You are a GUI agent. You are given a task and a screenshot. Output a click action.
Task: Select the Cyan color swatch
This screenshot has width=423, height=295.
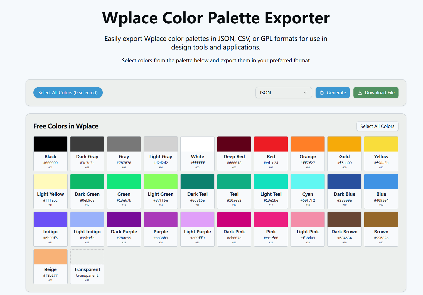click(308, 181)
